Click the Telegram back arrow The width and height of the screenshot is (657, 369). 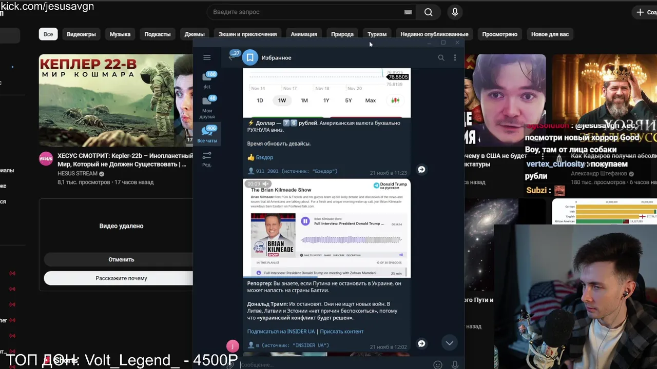[x=231, y=57]
